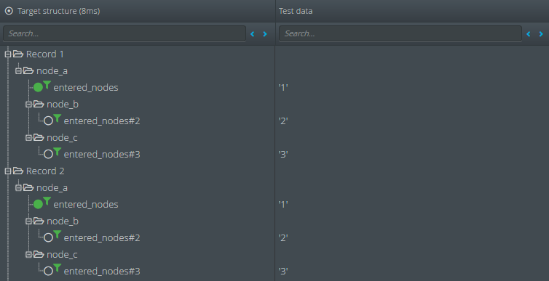The image size is (549, 281).
Task: Select the Record 1 label
Action: 45,54
